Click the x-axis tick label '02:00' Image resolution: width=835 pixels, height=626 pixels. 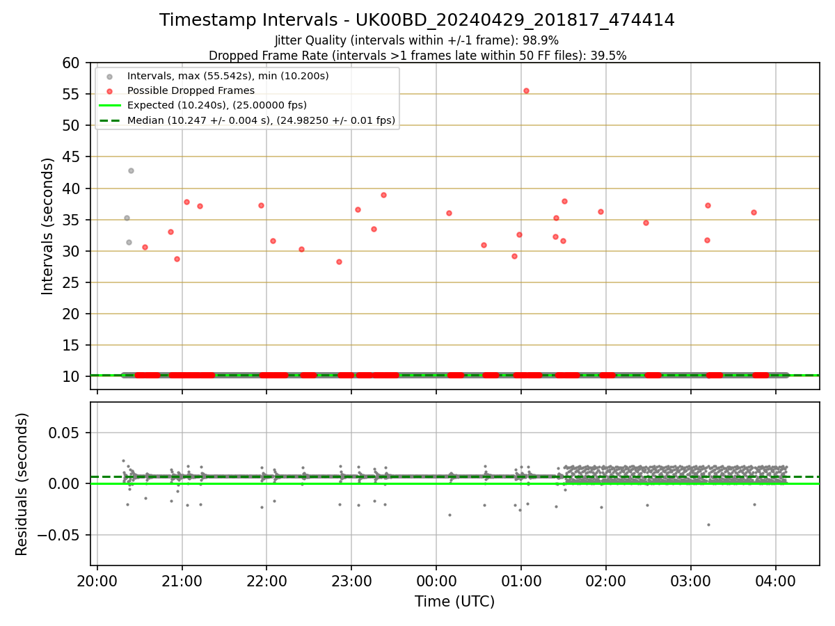[x=606, y=580]
